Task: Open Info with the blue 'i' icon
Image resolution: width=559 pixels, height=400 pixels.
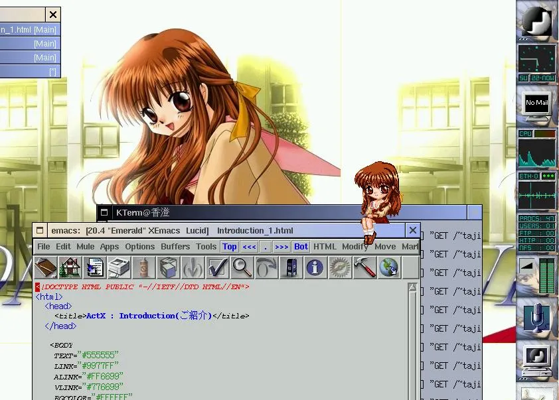Action: click(x=315, y=267)
